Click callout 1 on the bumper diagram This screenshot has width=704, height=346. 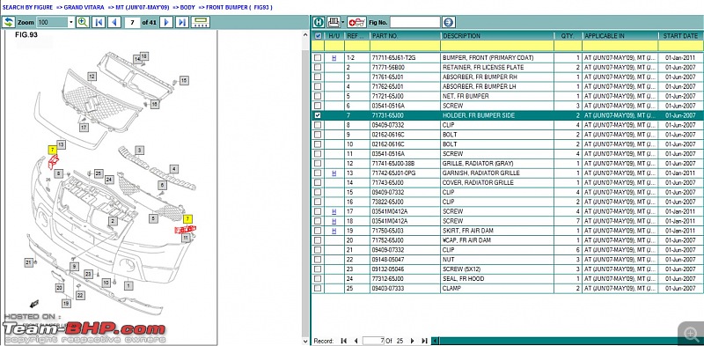click(x=128, y=285)
